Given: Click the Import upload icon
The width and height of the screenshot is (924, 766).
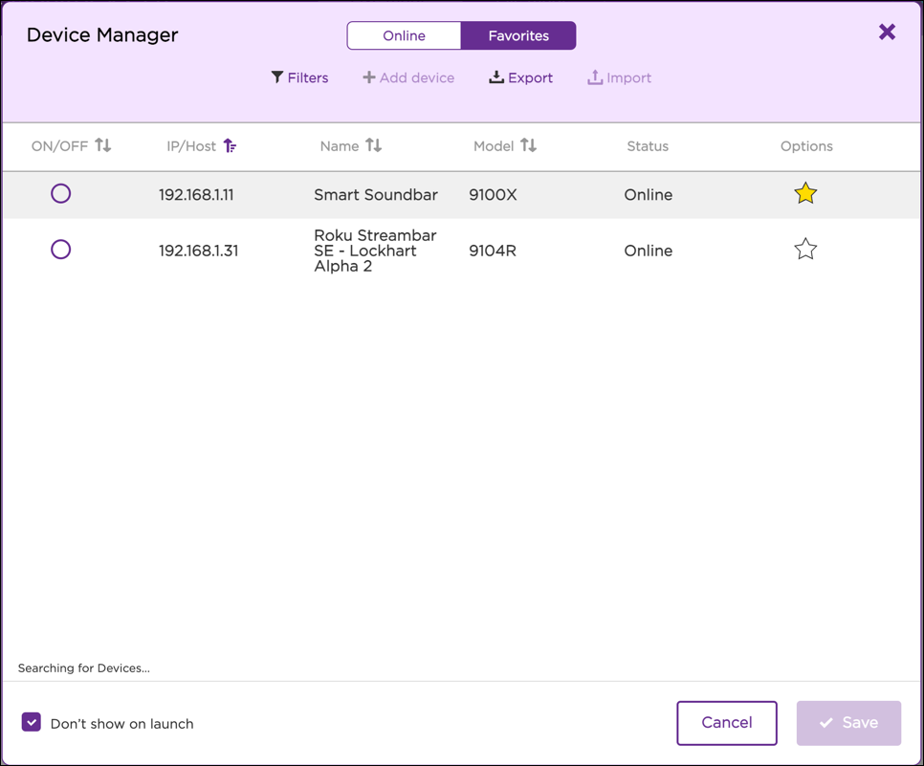Looking at the screenshot, I should click(x=595, y=77).
